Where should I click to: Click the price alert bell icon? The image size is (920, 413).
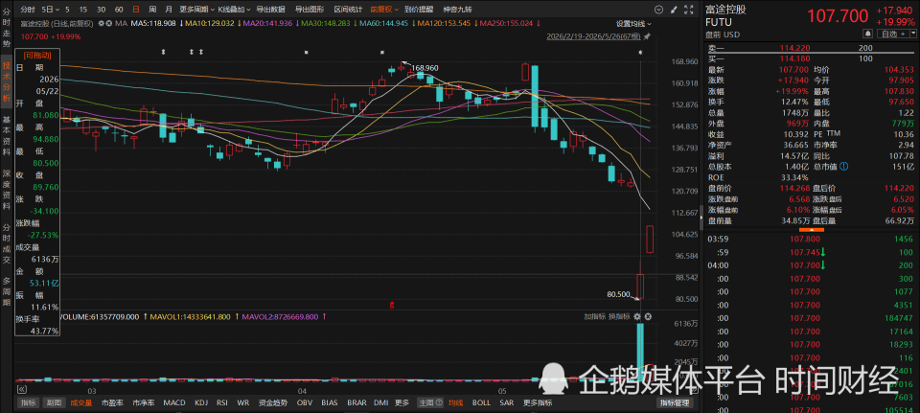click(x=867, y=34)
